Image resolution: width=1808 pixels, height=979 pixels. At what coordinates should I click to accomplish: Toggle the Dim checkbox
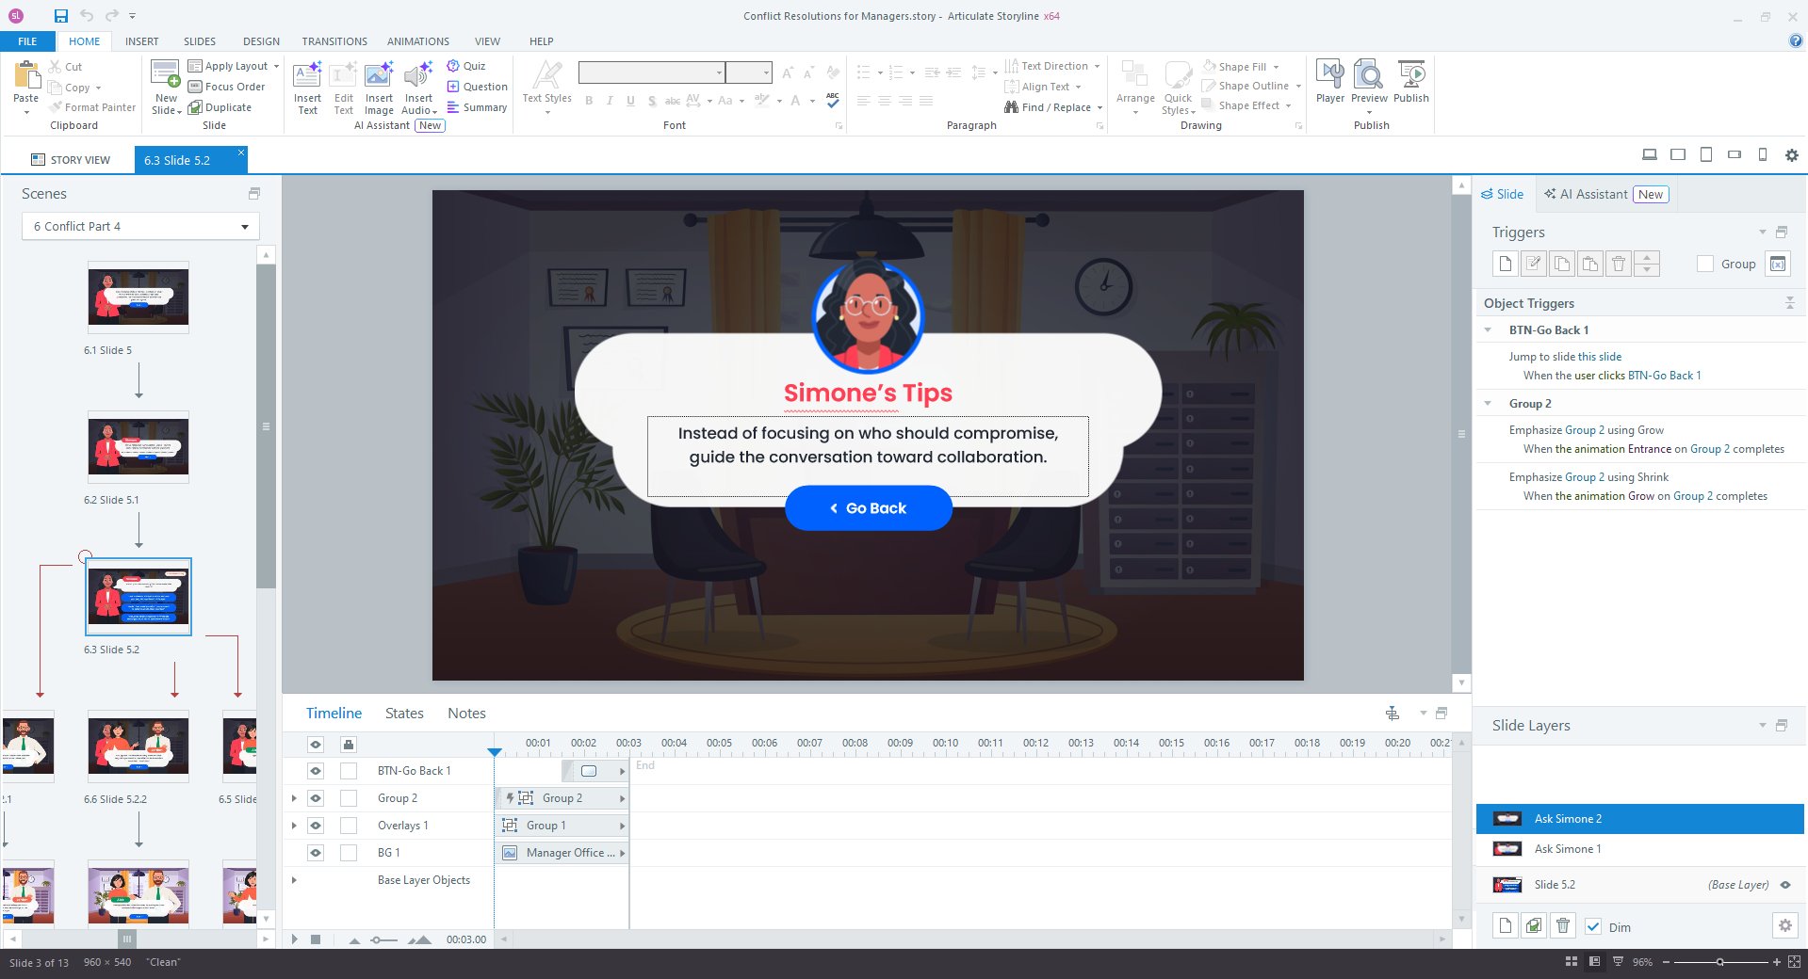1593,926
